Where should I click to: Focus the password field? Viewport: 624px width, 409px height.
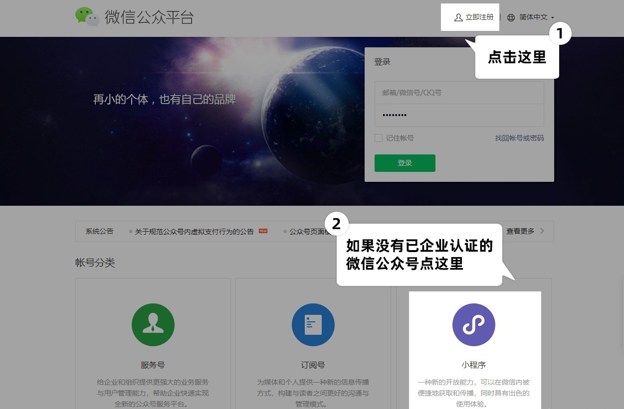pos(459,115)
